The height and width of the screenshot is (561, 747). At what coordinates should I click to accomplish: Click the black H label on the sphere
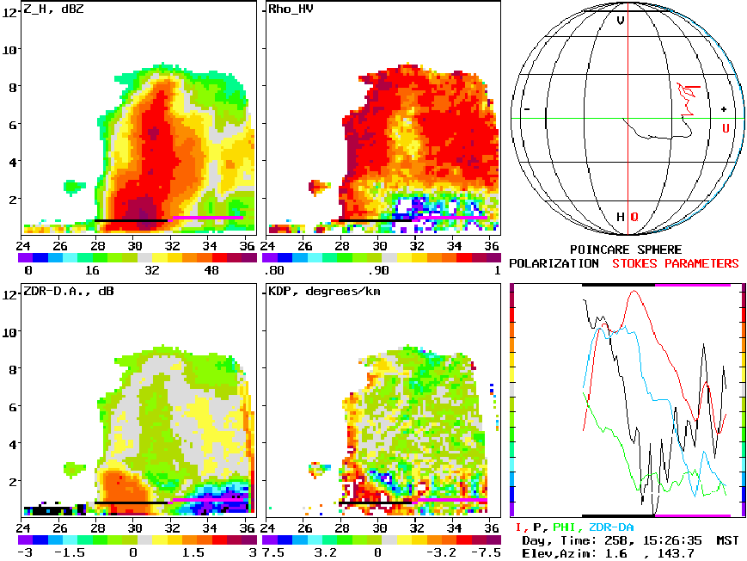(x=621, y=217)
